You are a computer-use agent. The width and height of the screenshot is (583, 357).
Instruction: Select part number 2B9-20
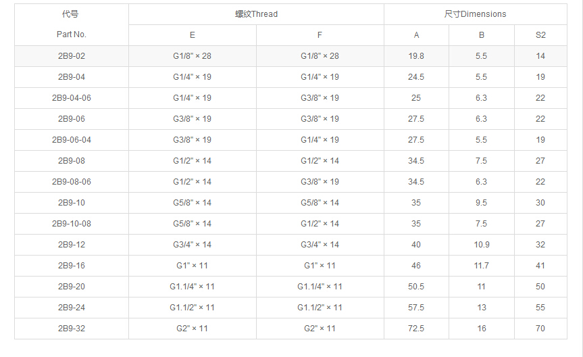click(x=71, y=287)
